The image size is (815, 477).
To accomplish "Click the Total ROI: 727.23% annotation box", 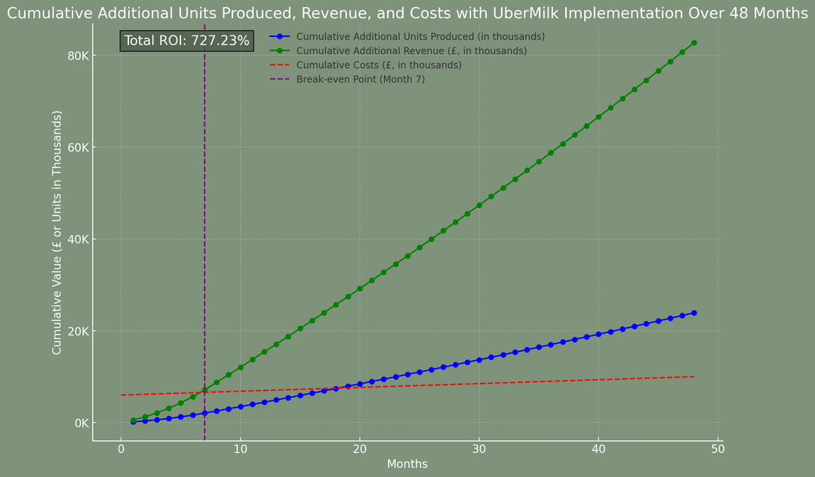I will coord(186,41).
